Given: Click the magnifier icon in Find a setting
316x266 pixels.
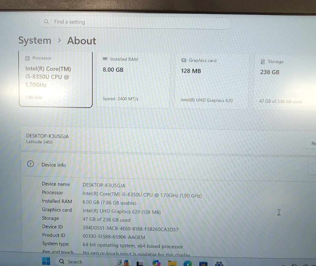Looking at the screenshot, I should pyautogui.click(x=46, y=21).
